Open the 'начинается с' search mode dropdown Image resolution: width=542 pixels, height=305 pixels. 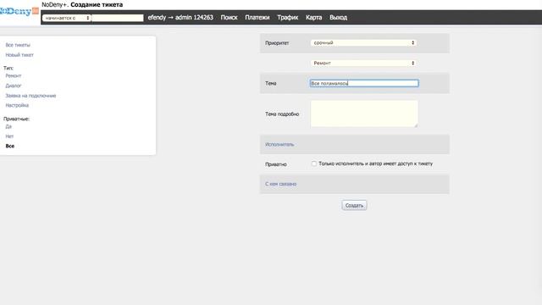[67, 18]
